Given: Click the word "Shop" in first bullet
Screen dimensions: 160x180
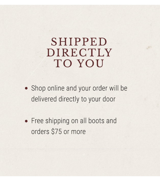Looking at the screenshot, I should tap(38, 88).
